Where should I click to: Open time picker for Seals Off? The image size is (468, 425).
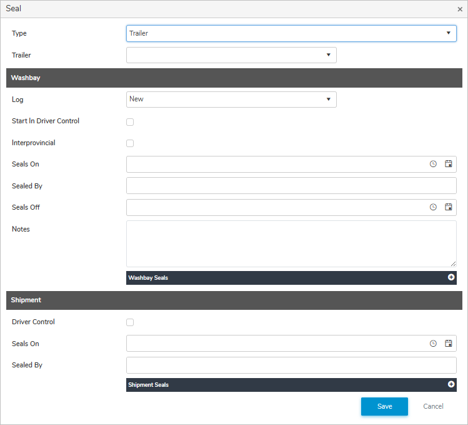coord(433,207)
